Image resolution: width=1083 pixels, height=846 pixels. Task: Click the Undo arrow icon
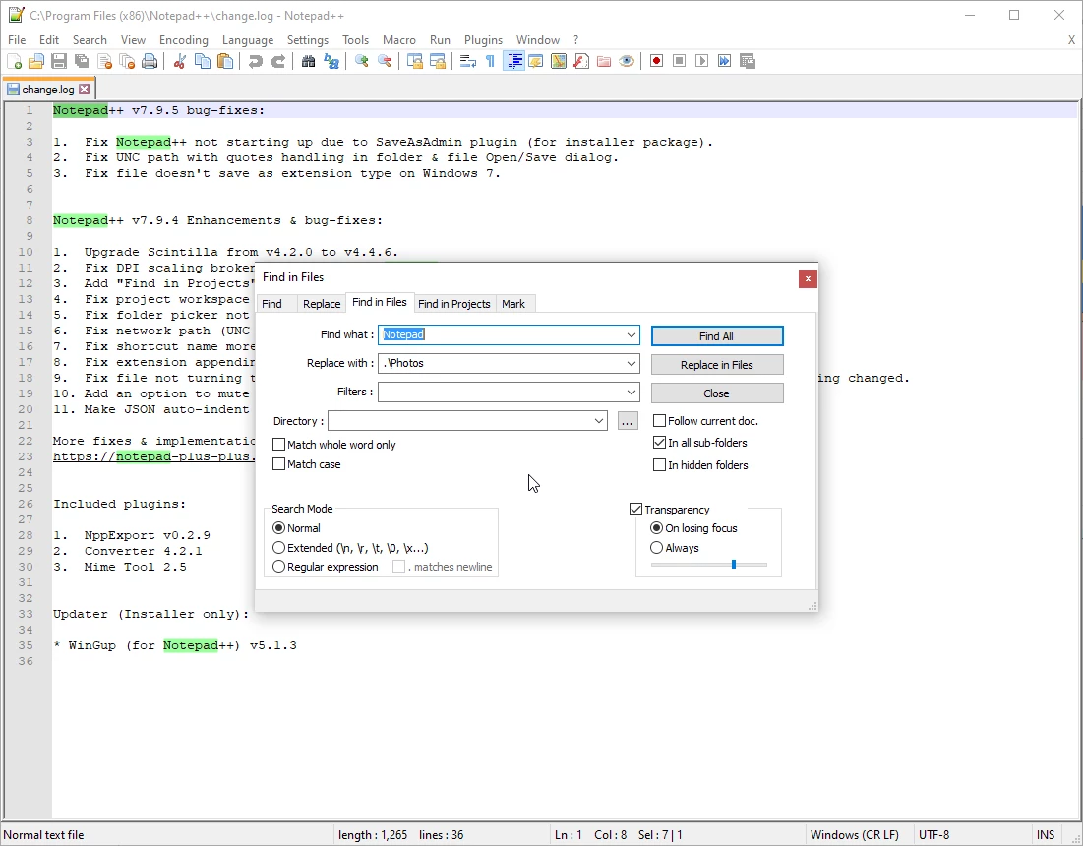pyautogui.click(x=256, y=61)
